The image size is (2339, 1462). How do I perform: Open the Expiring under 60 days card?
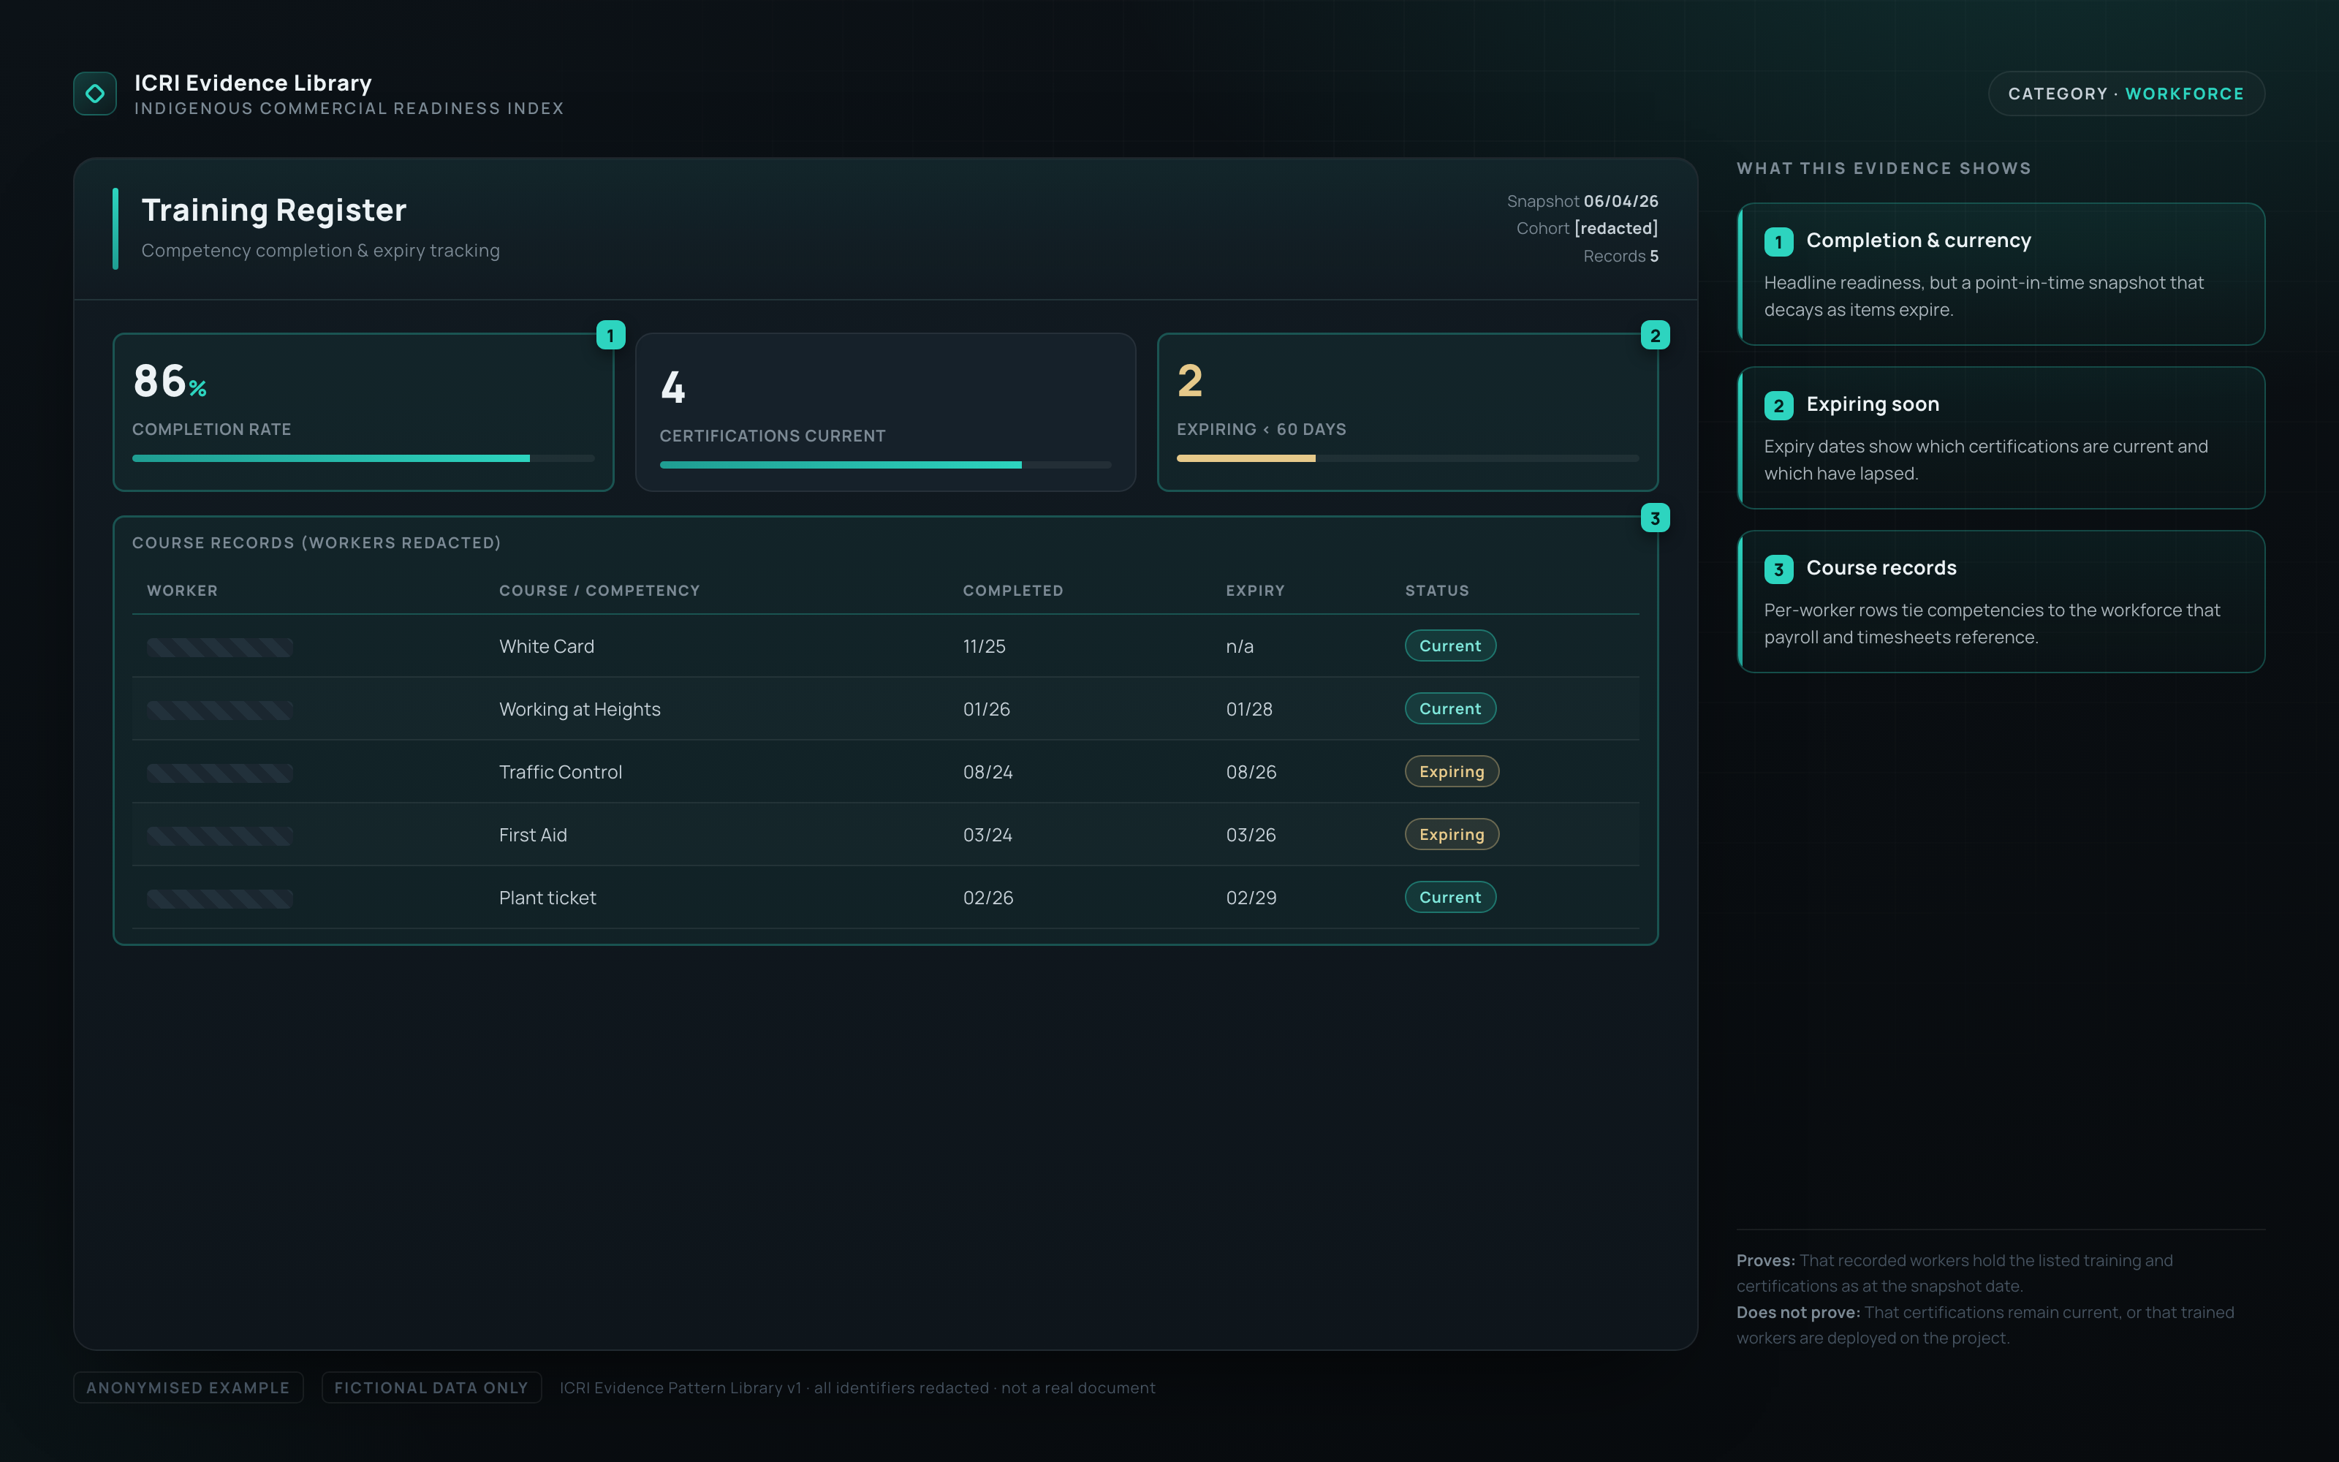pos(1407,412)
